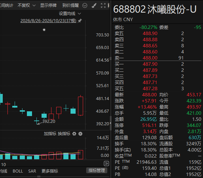Click the 买五 price 487.28
Viewport: 203px width, 178px height.
[x=150, y=88]
